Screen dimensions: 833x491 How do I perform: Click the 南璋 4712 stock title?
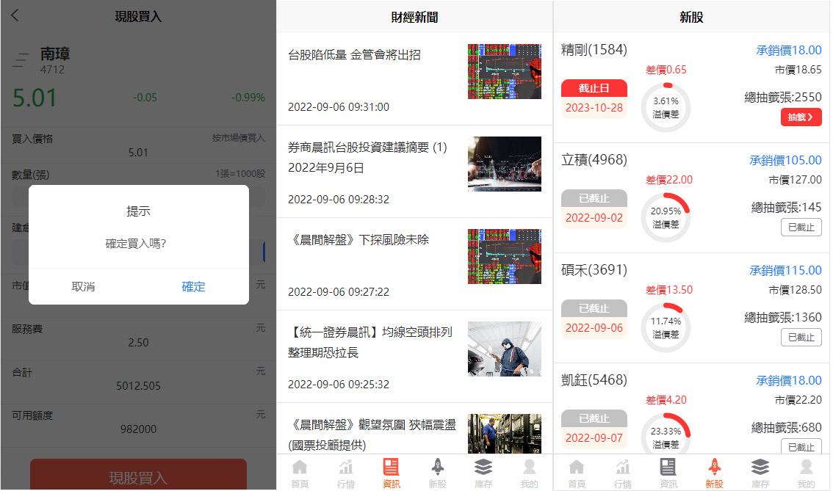pos(55,60)
